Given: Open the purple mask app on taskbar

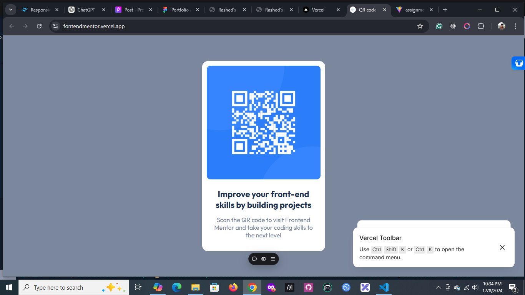Looking at the screenshot, I should (271, 287).
